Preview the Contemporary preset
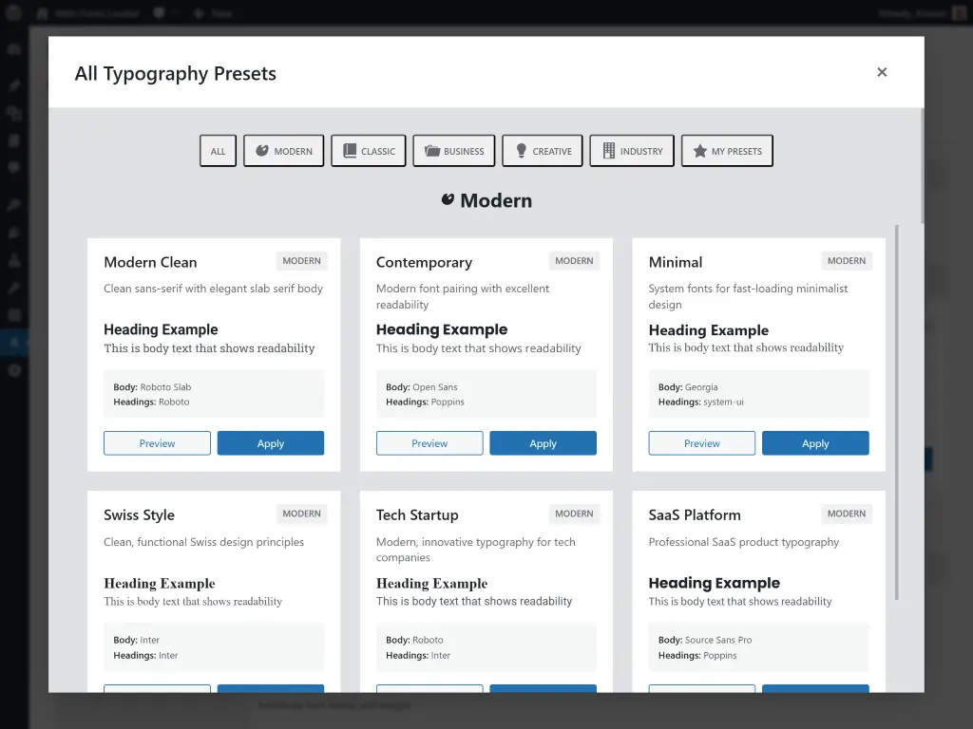The image size is (973, 729). coord(429,442)
